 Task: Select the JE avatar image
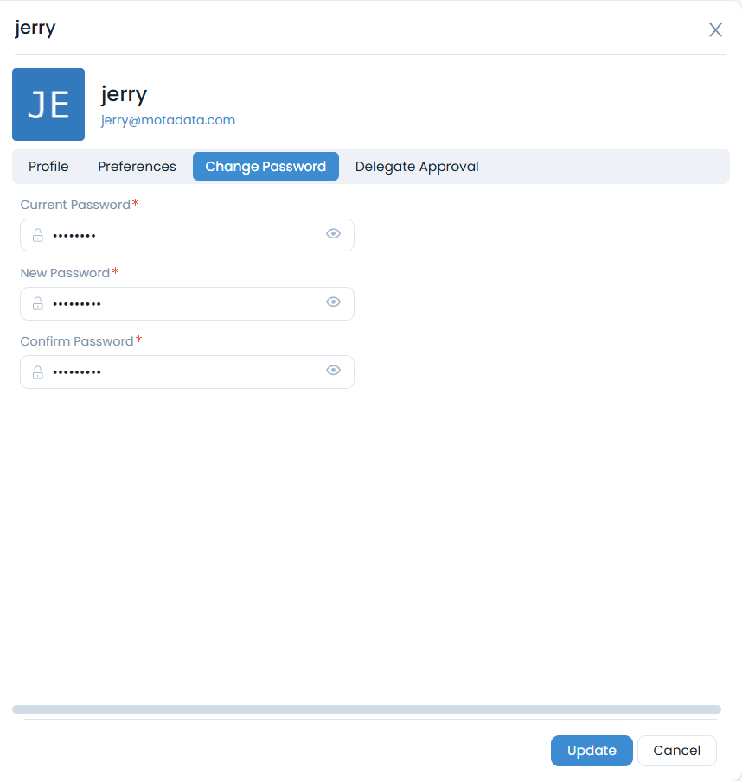coord(48,104)
